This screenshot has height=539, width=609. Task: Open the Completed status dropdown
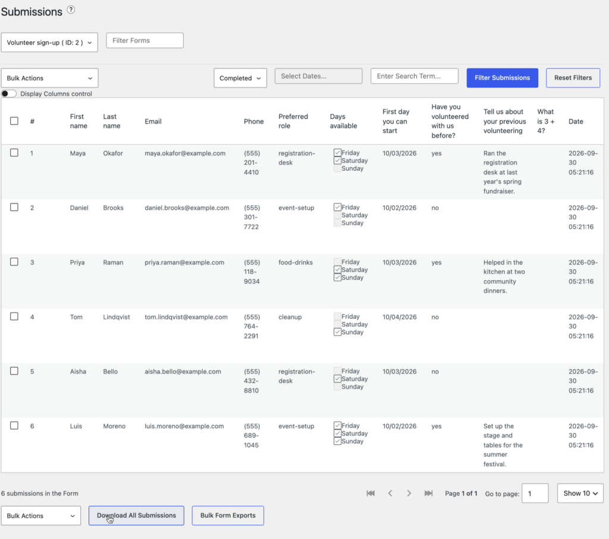240,78
